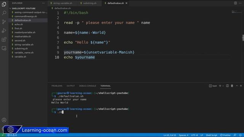Screen dimensions: 244x137
Task: Open terminal launch profile dropdown arrow
Action: 223,86
